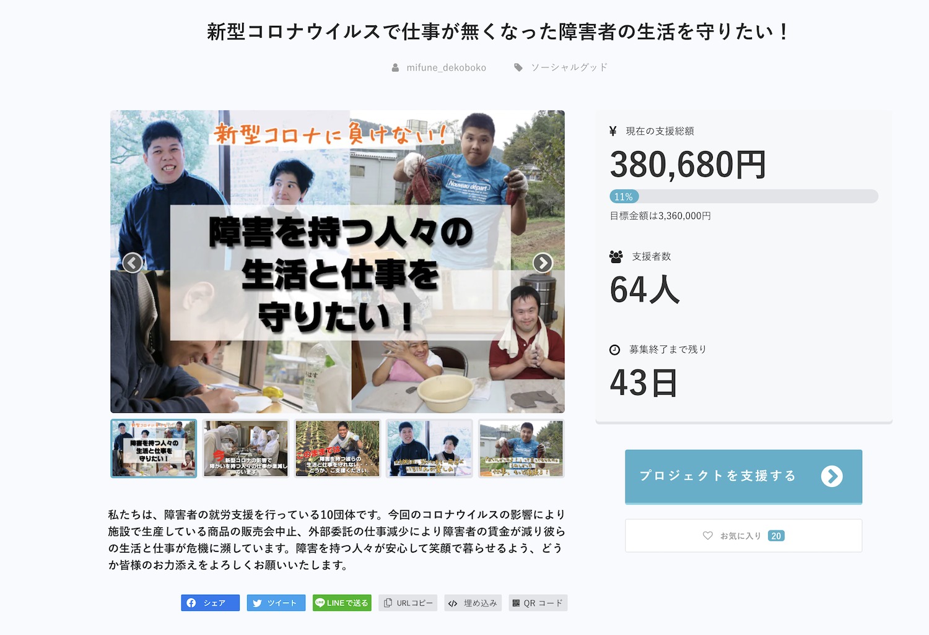The width and height of the screenshot is (929, 635).
Task: Go to the previous slide with left arrow
Action: pos(133,263)
